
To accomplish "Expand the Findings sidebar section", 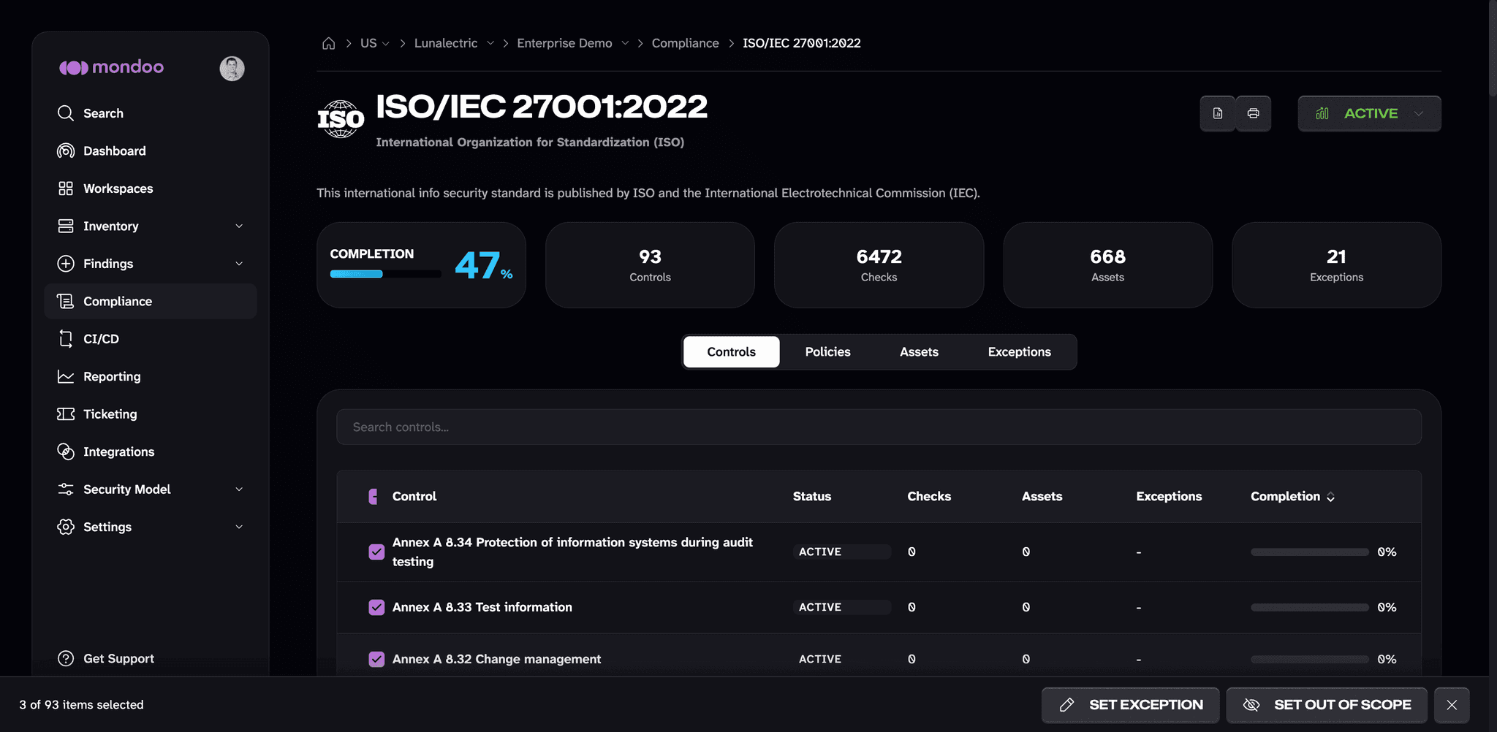I will pos(239,264).
